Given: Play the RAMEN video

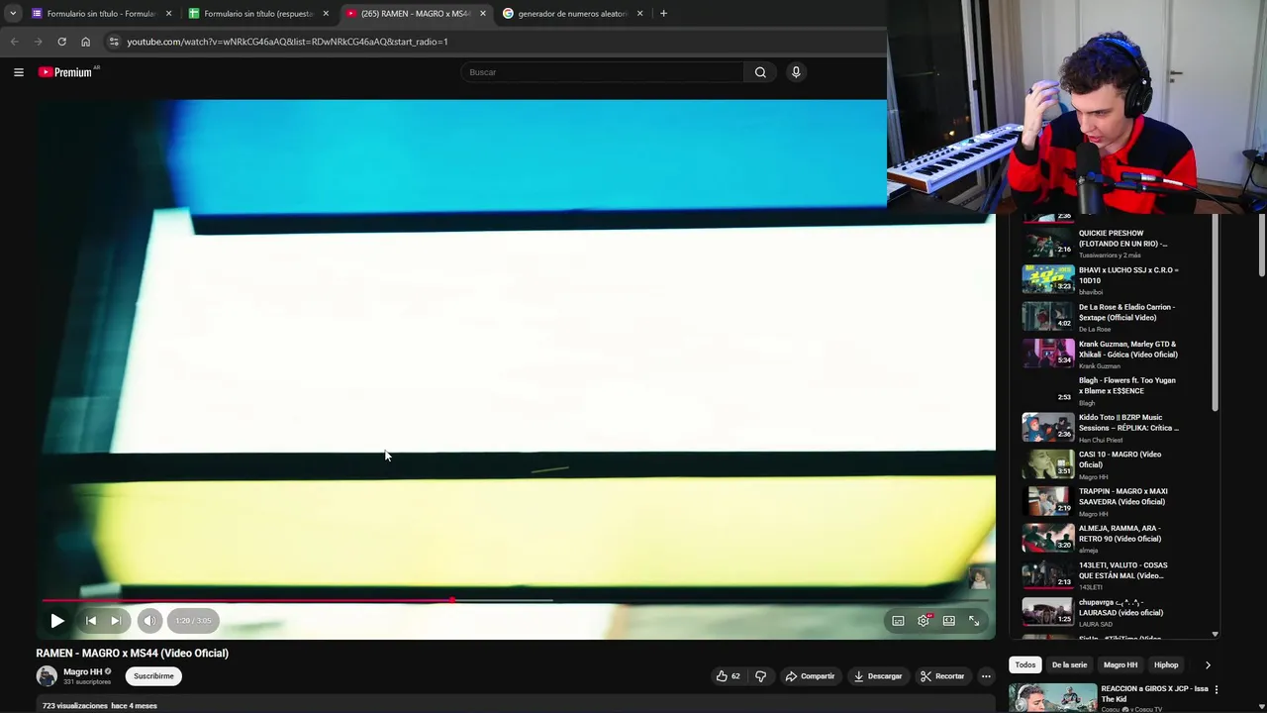Looking at the screenshot, I should (57, 621).
